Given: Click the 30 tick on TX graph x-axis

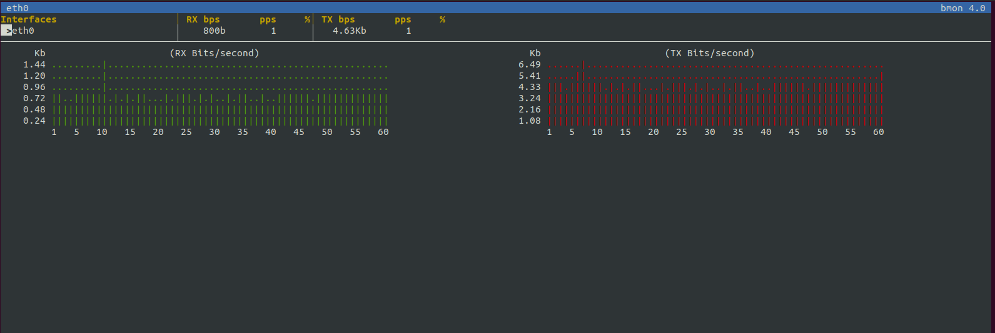Looking at the screenshot, I should tap(710, 132).
